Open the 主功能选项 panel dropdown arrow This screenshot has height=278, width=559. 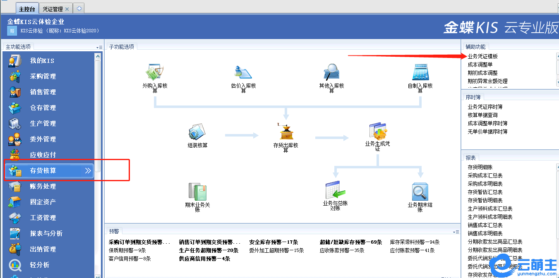pos(99,48)
